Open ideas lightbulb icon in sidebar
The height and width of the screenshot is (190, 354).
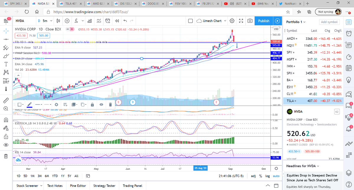point(348,80)
